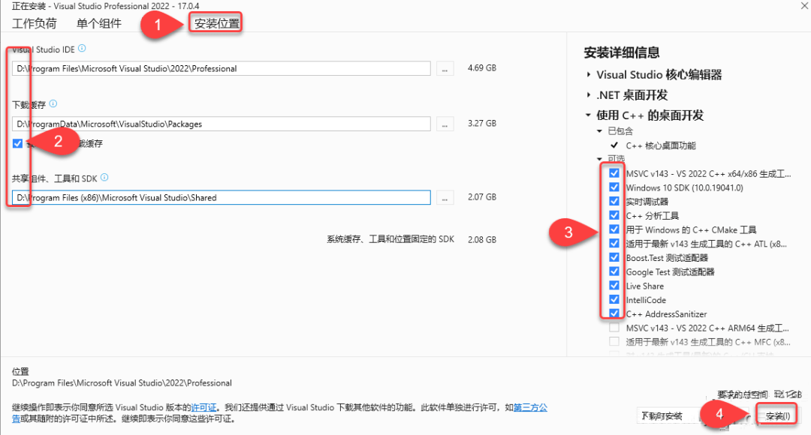Uncheck C++ ATL for v143 build tools
Viewport: 811px width, 435px height.
click(614, 243)
